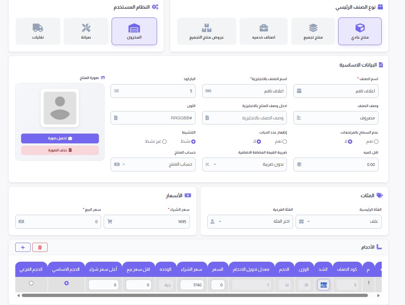
Task: Open the الفئة الرئيسية dropdown showing علف
Action: (x=338, y=222)
